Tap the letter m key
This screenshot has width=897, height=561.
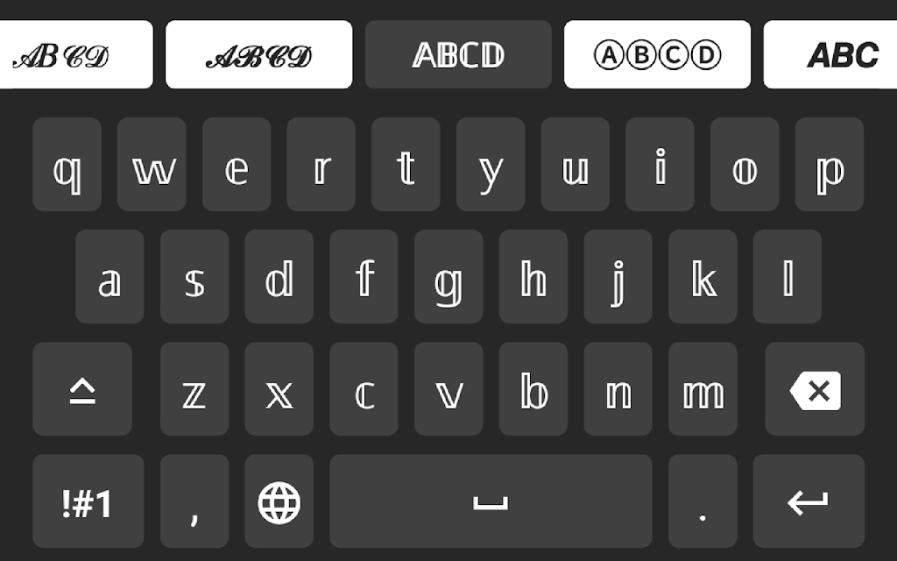[x=703, y=388]
